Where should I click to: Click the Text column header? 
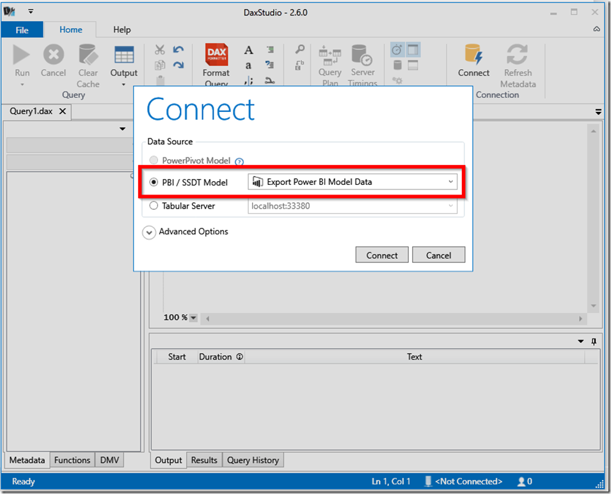point(414,356)
